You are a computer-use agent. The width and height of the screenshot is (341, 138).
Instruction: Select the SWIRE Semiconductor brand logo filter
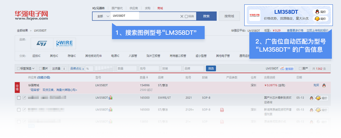(65, 44)
